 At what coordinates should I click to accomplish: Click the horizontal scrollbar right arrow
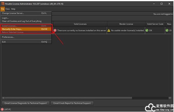170,98
